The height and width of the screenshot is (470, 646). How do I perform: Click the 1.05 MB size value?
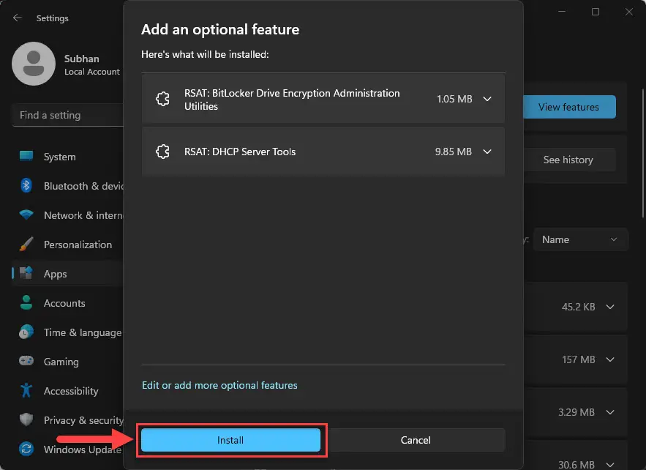pyautogui.click(x=454, y=99)
